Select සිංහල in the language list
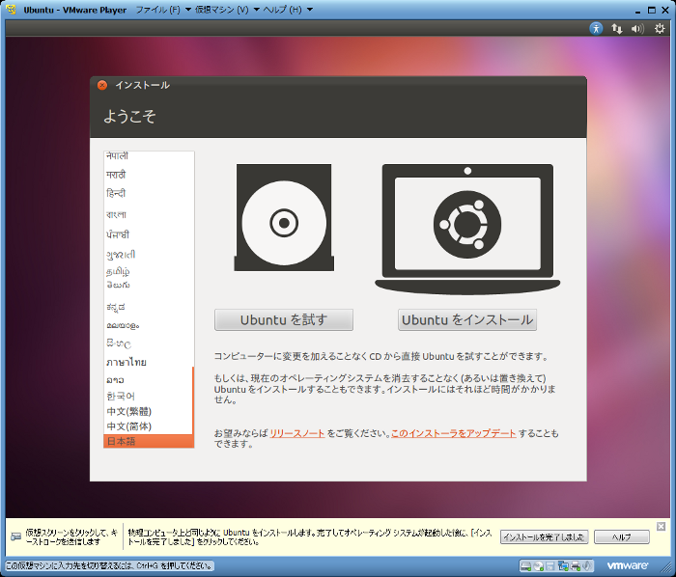This screenshot has width=676, height=577. click(x=149, y=343)
